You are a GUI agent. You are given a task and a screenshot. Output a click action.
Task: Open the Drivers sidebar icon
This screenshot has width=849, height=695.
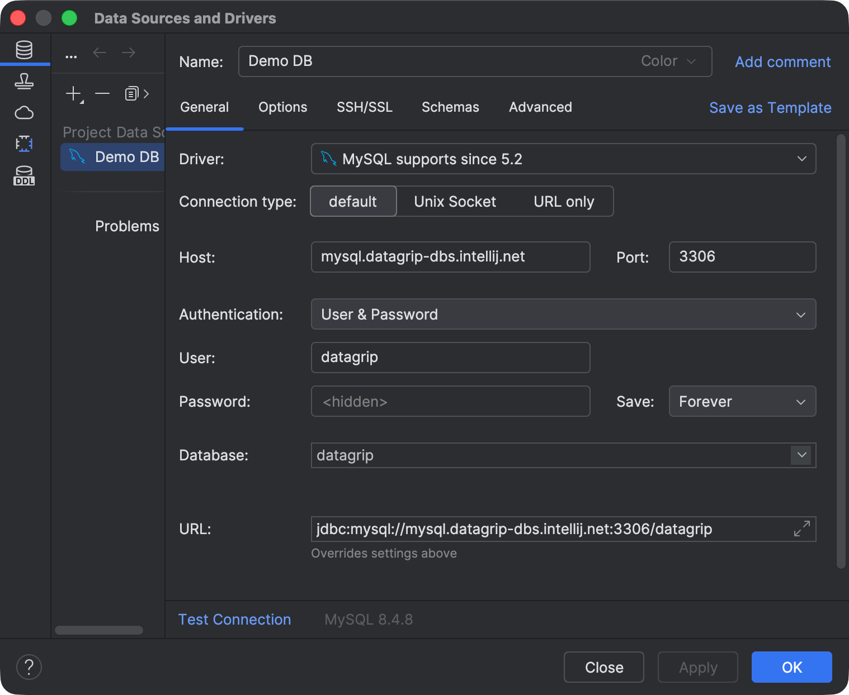(x=24, y=82)
